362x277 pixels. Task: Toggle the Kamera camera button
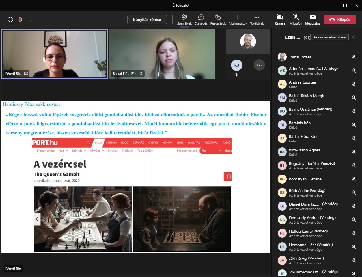click(x=280, y=19)
